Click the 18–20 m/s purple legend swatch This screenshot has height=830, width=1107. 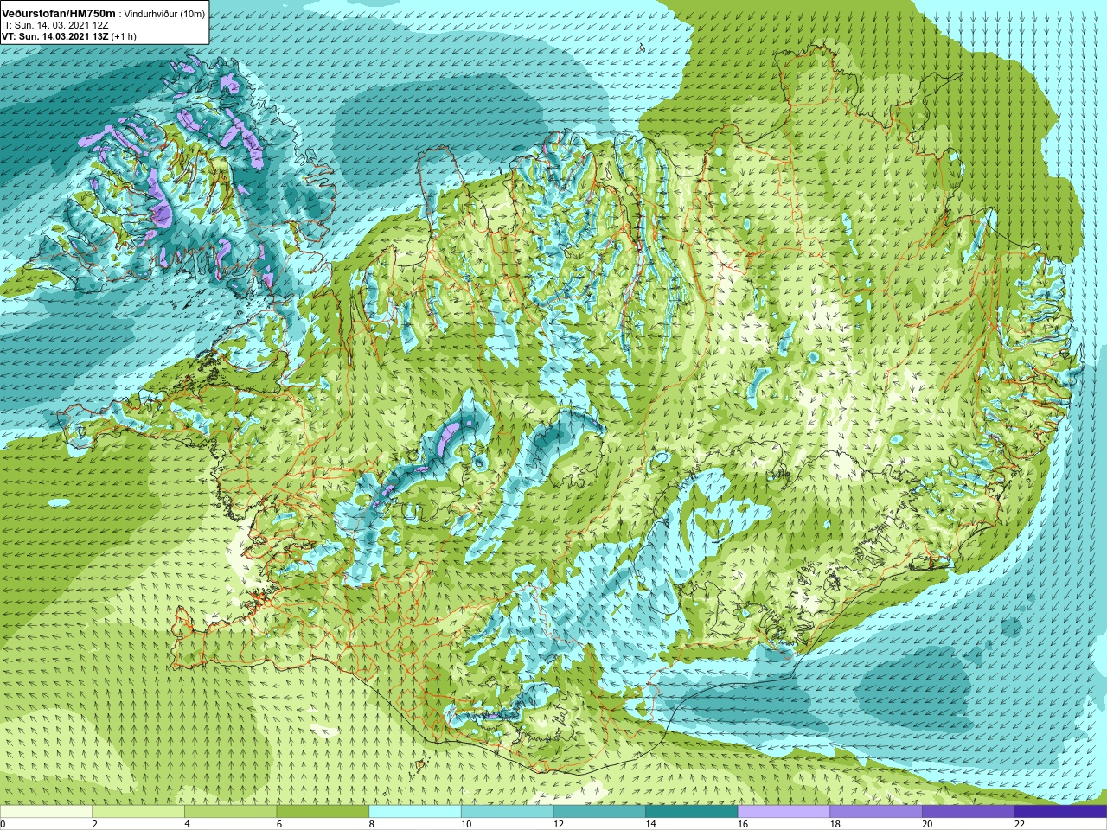(x=876, y=812)
